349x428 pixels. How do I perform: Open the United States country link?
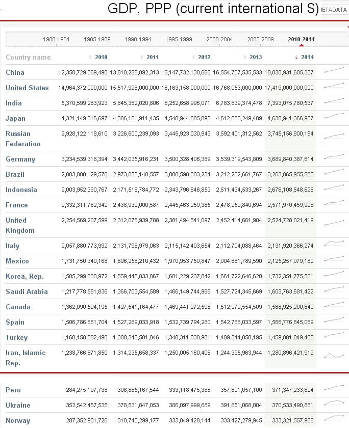click(x=27, y=88)
